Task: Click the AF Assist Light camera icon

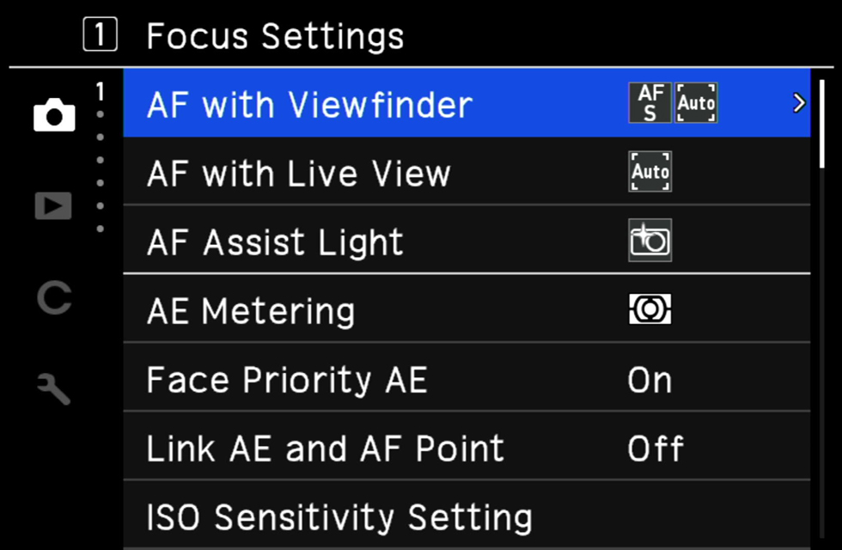Action: pyautogui.click(x=650, y=240)
